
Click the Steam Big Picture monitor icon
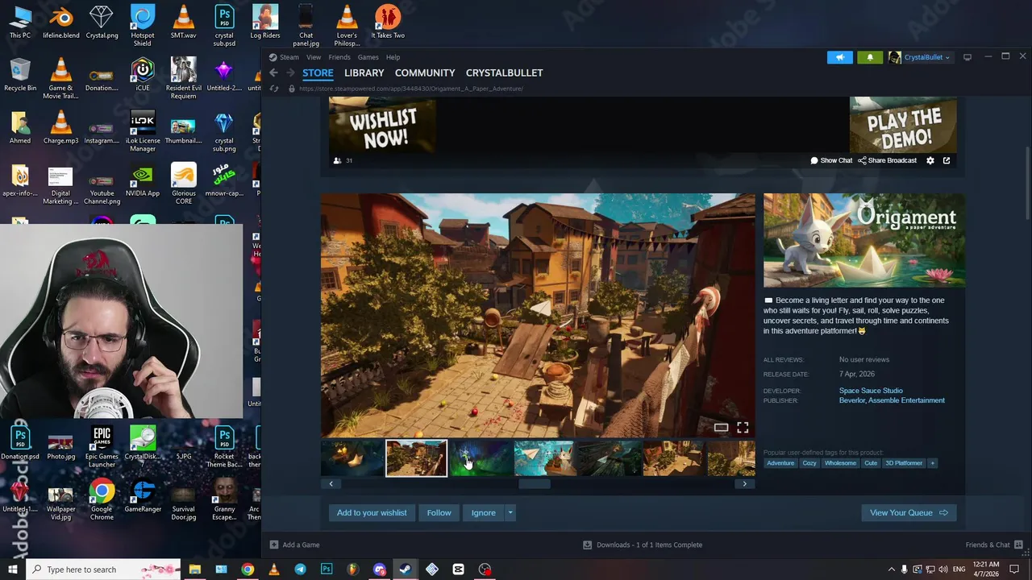pos(967,57)
